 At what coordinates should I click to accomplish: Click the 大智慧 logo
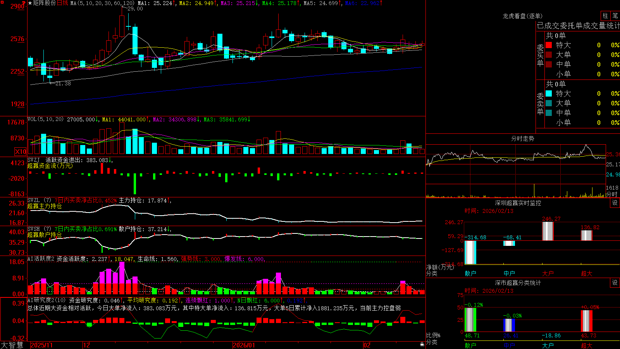tap(12, 345)
